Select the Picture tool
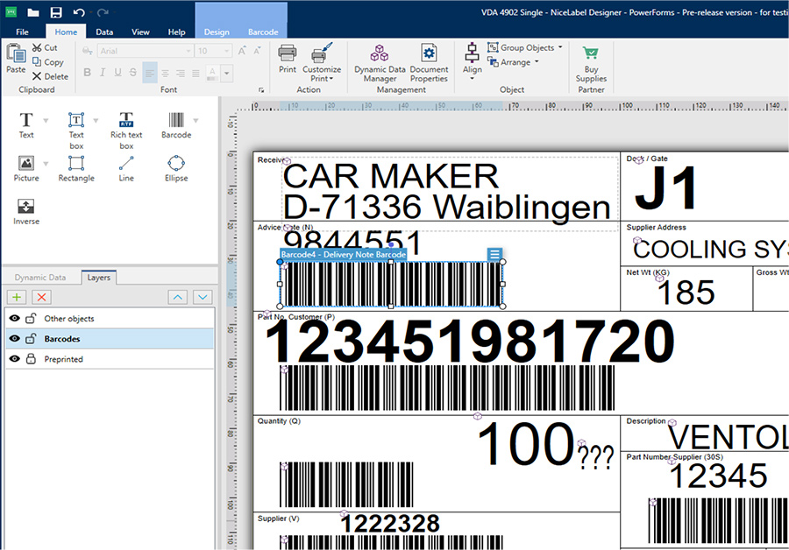 26,168
